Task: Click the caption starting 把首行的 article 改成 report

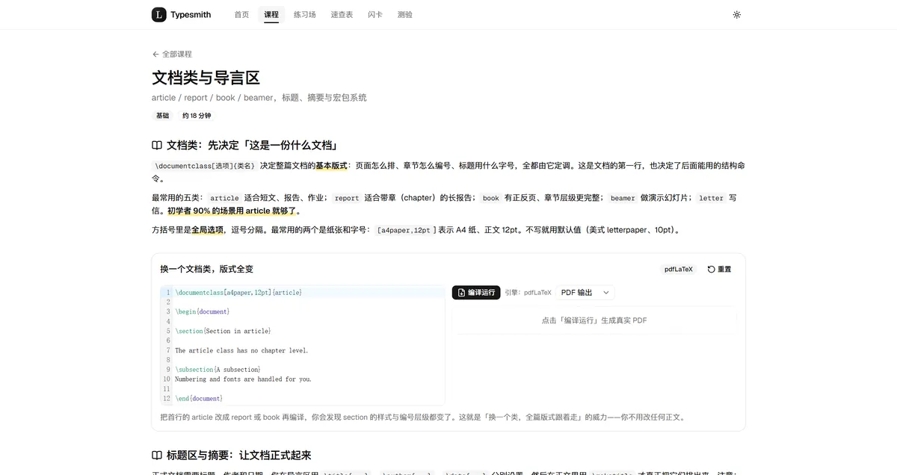Action: click(x=422, y=417)
